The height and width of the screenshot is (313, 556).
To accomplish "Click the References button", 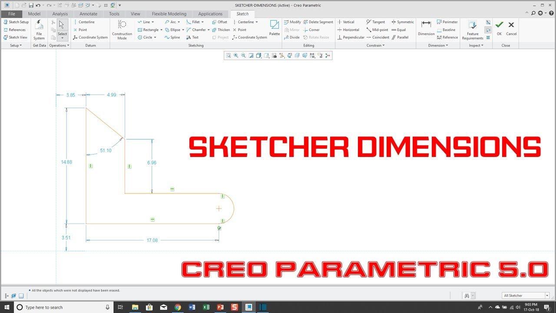I will click(14, 30).
